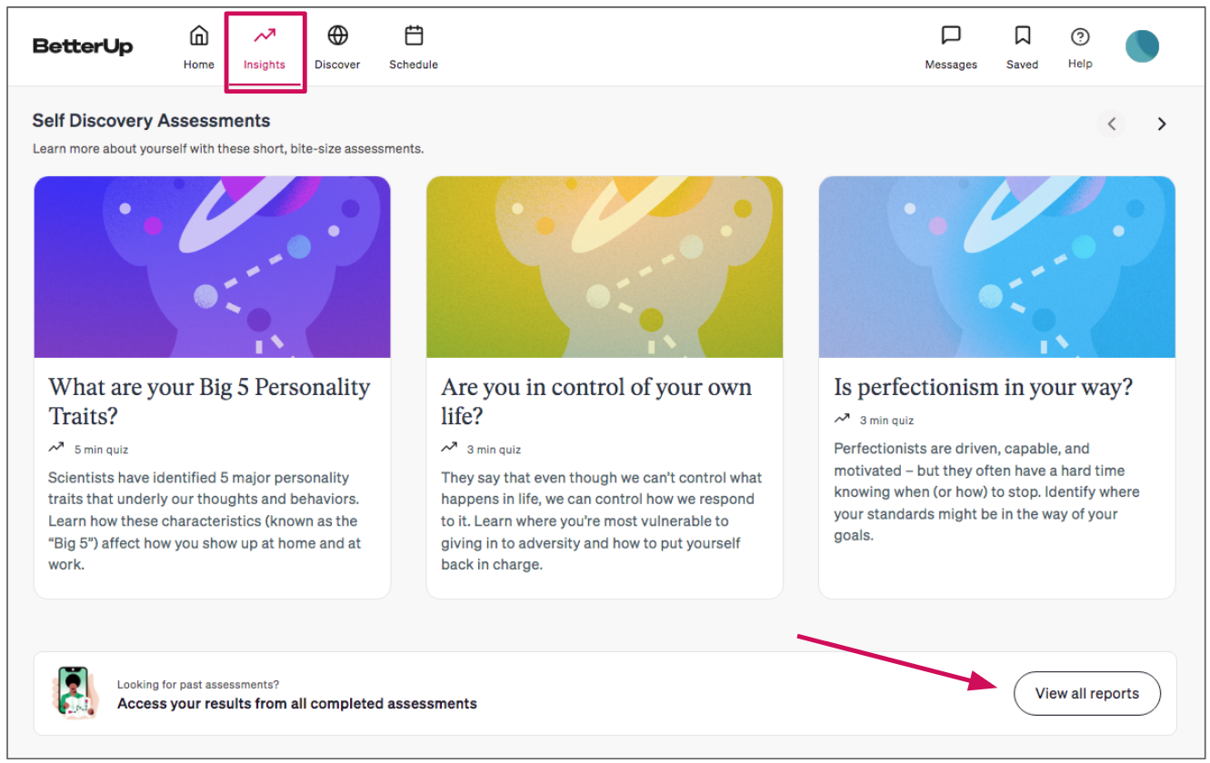
Task: Open the control of your own life thumbnail
Action: (x=605, y=267)
